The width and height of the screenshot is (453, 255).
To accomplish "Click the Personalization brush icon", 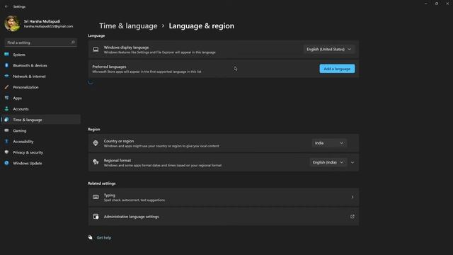I will 6,87.
